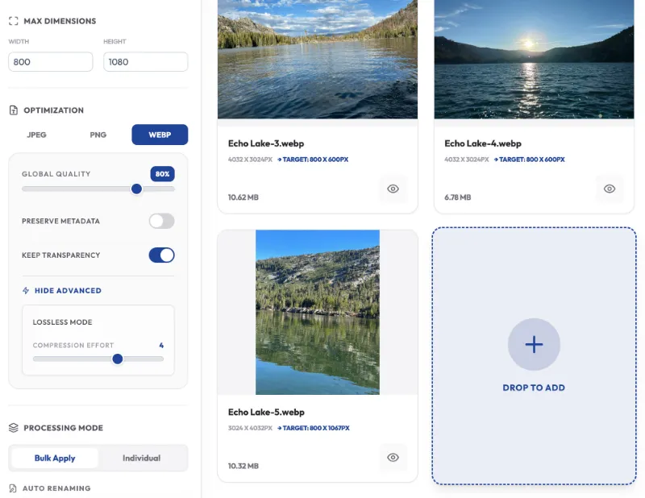Open the Echo Lake-3 image thumbnail
This screenshot has width=645, height=498.
318,59
